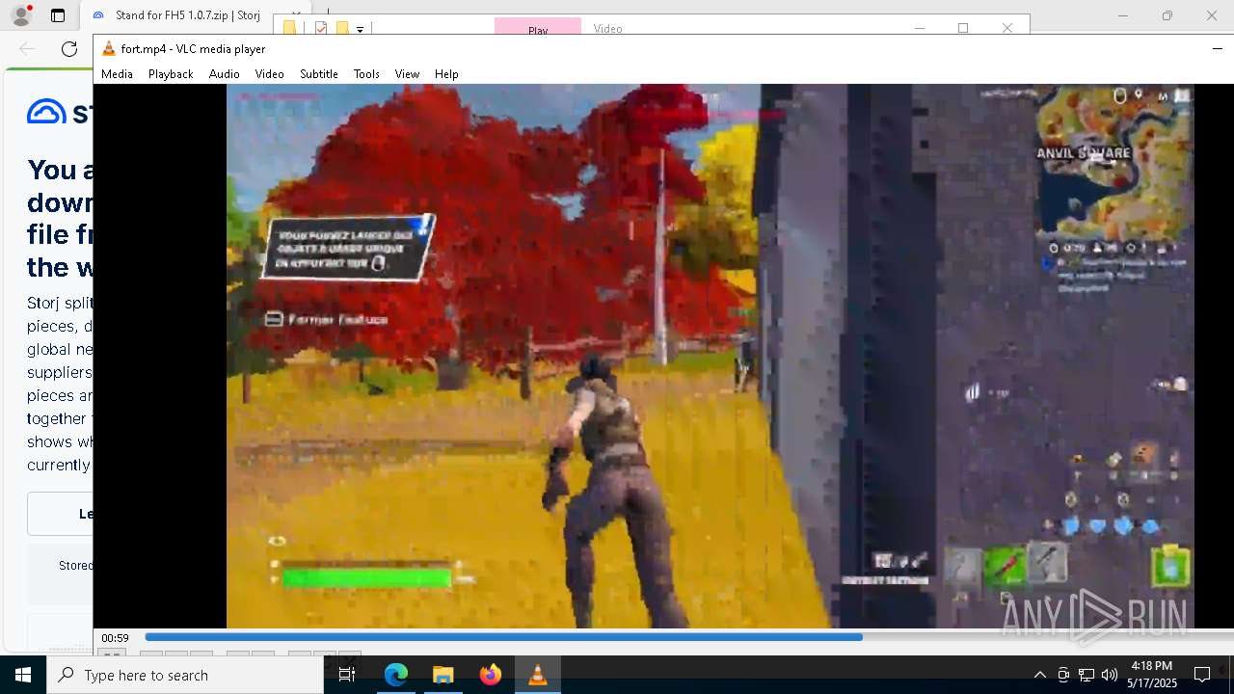Viewport: 1234px width, 694px height.
Task: Open the Subtitle menu in VLC
Action: [318, 74]
